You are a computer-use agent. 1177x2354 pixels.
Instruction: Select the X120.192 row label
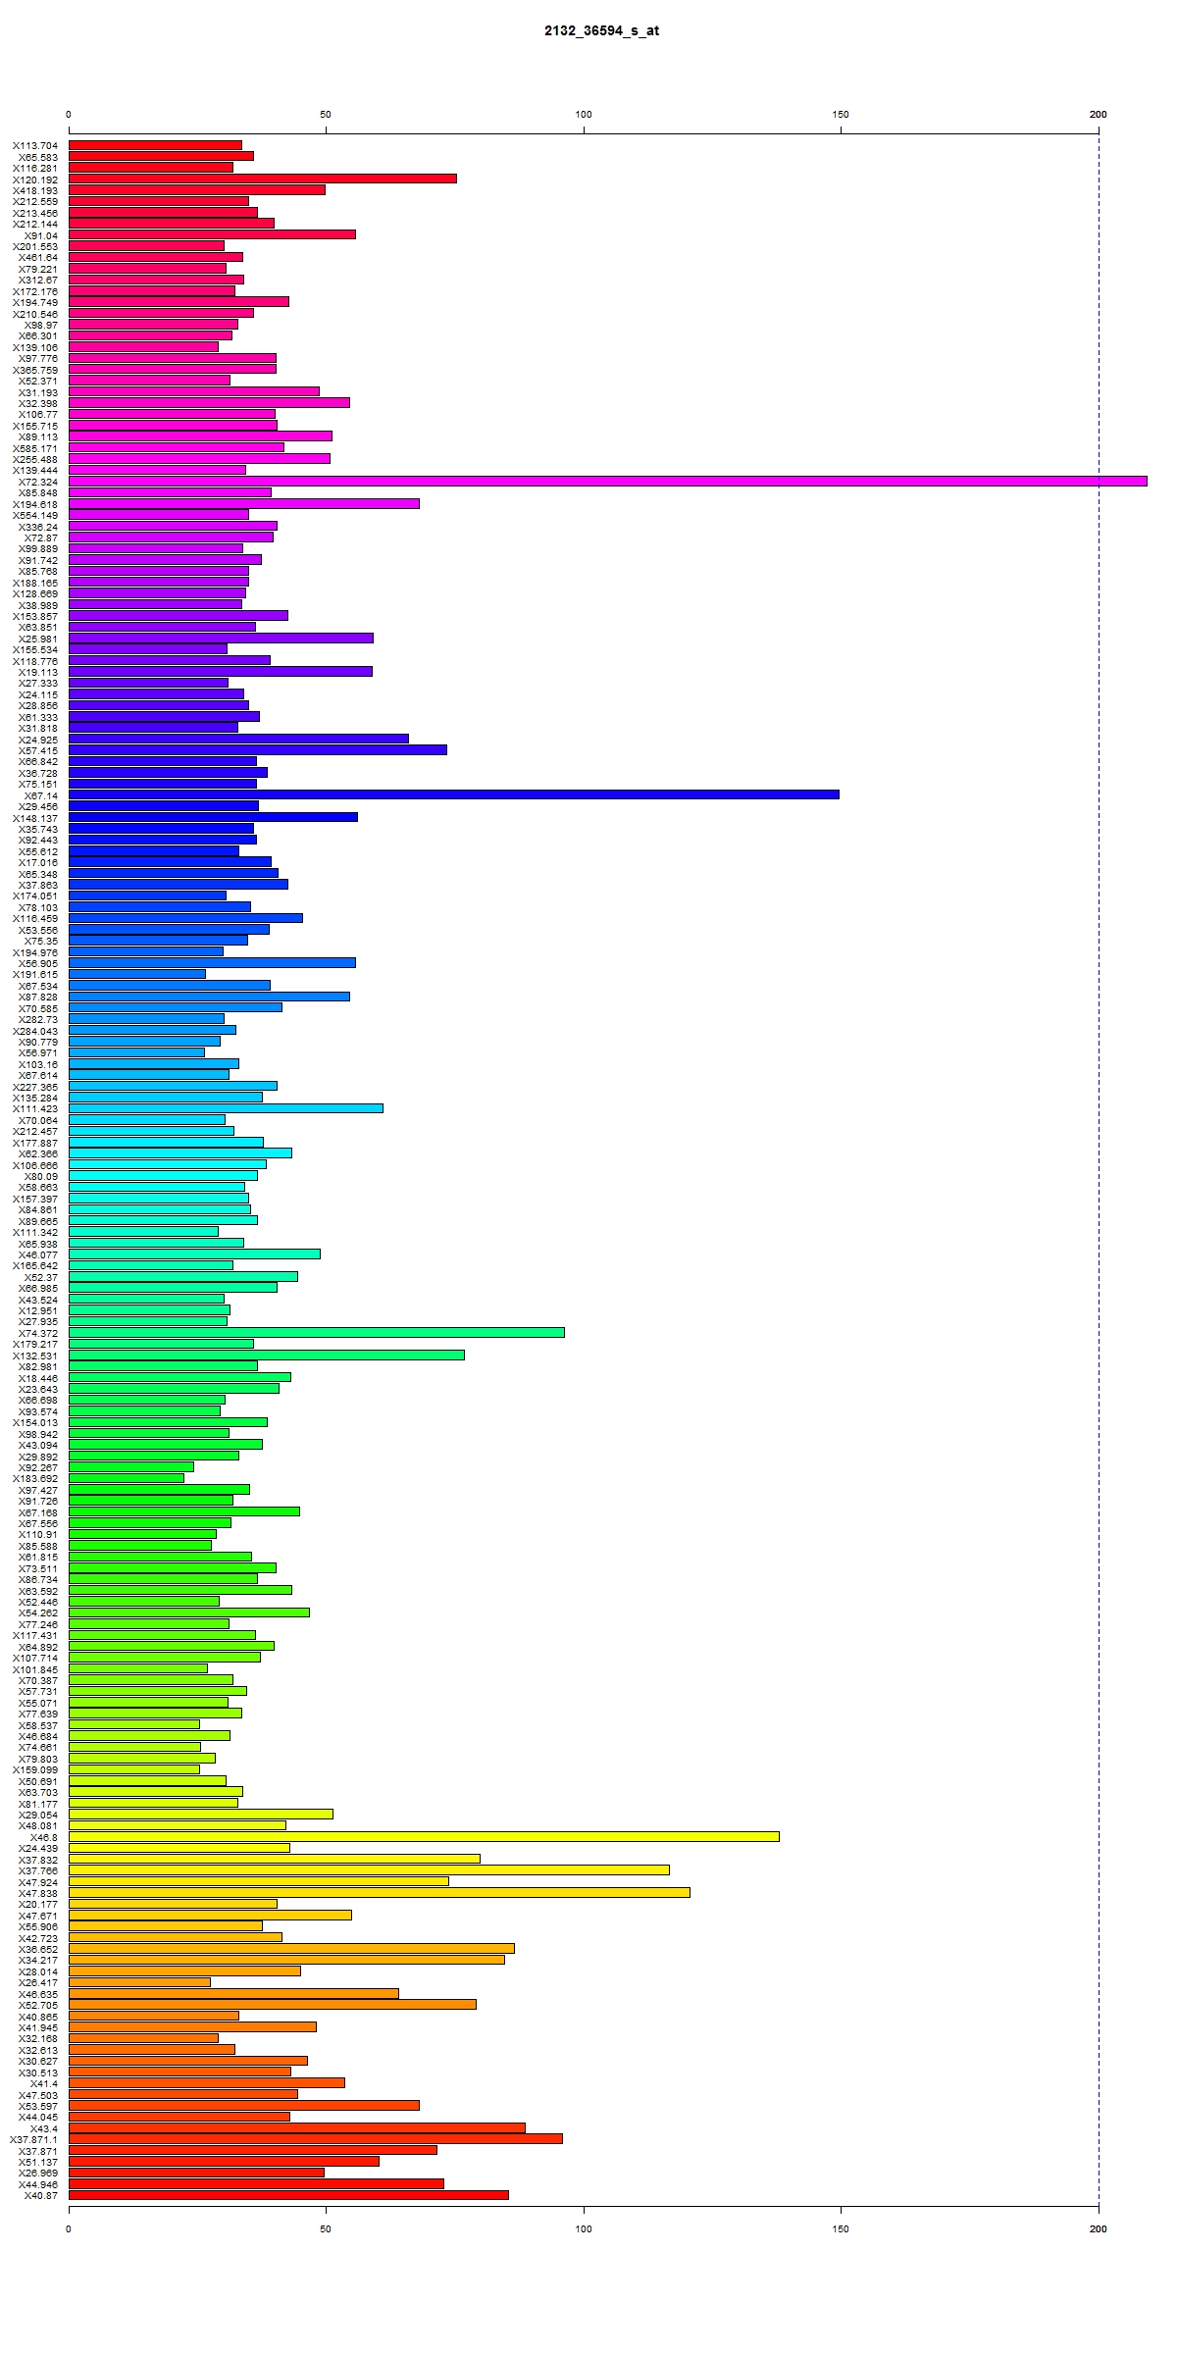[35, 179]
